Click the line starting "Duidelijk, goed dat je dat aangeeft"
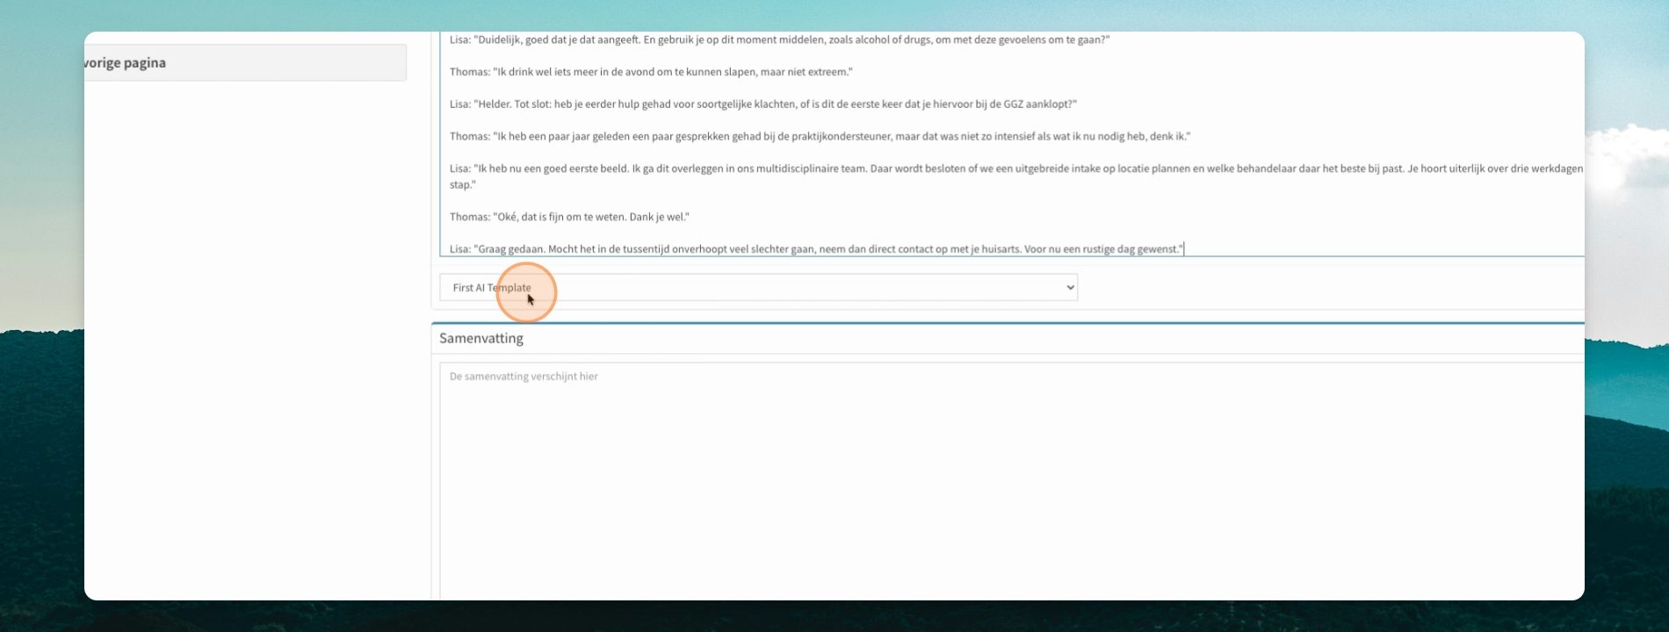The width and height of the screenshot is (1669, 632). tap(779, 40)
